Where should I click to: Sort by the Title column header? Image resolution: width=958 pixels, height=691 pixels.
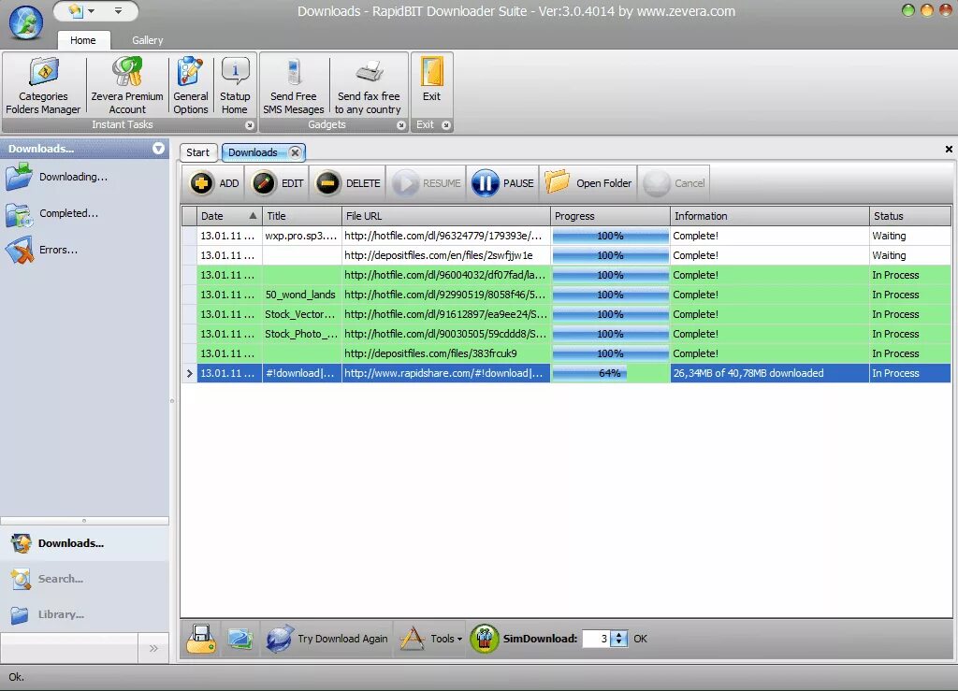point(302,216)
